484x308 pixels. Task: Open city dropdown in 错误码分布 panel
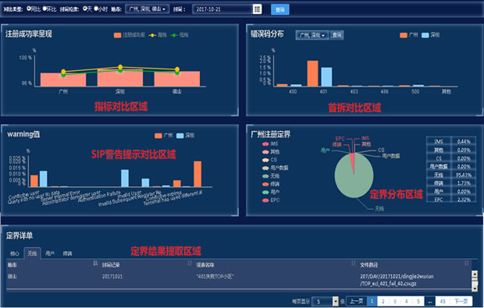[312, 35]
